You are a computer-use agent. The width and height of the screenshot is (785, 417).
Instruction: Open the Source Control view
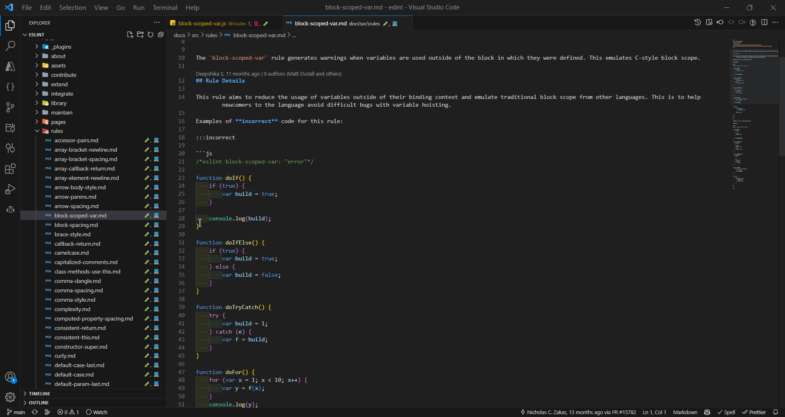(10, 107)
